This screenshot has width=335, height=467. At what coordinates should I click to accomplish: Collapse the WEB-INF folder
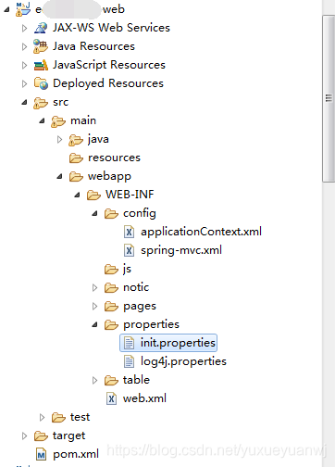click(x=77, y=195)
